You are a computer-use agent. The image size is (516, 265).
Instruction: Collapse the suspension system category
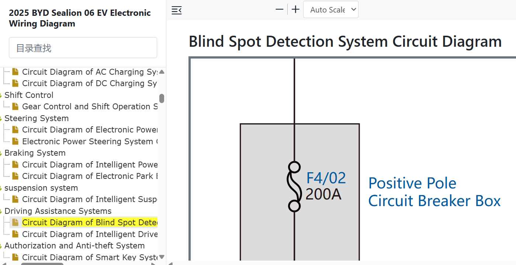coord(41,188)
